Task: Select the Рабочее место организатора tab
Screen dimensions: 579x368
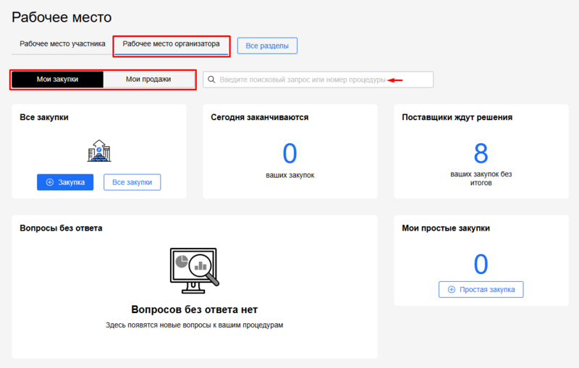Action: pyautogui.click(x=171, y=44)
